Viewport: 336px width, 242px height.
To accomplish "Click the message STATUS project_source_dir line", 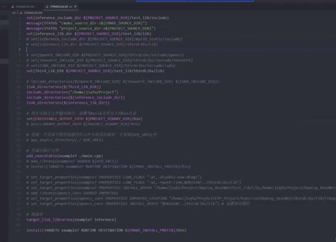I will 91,29.
